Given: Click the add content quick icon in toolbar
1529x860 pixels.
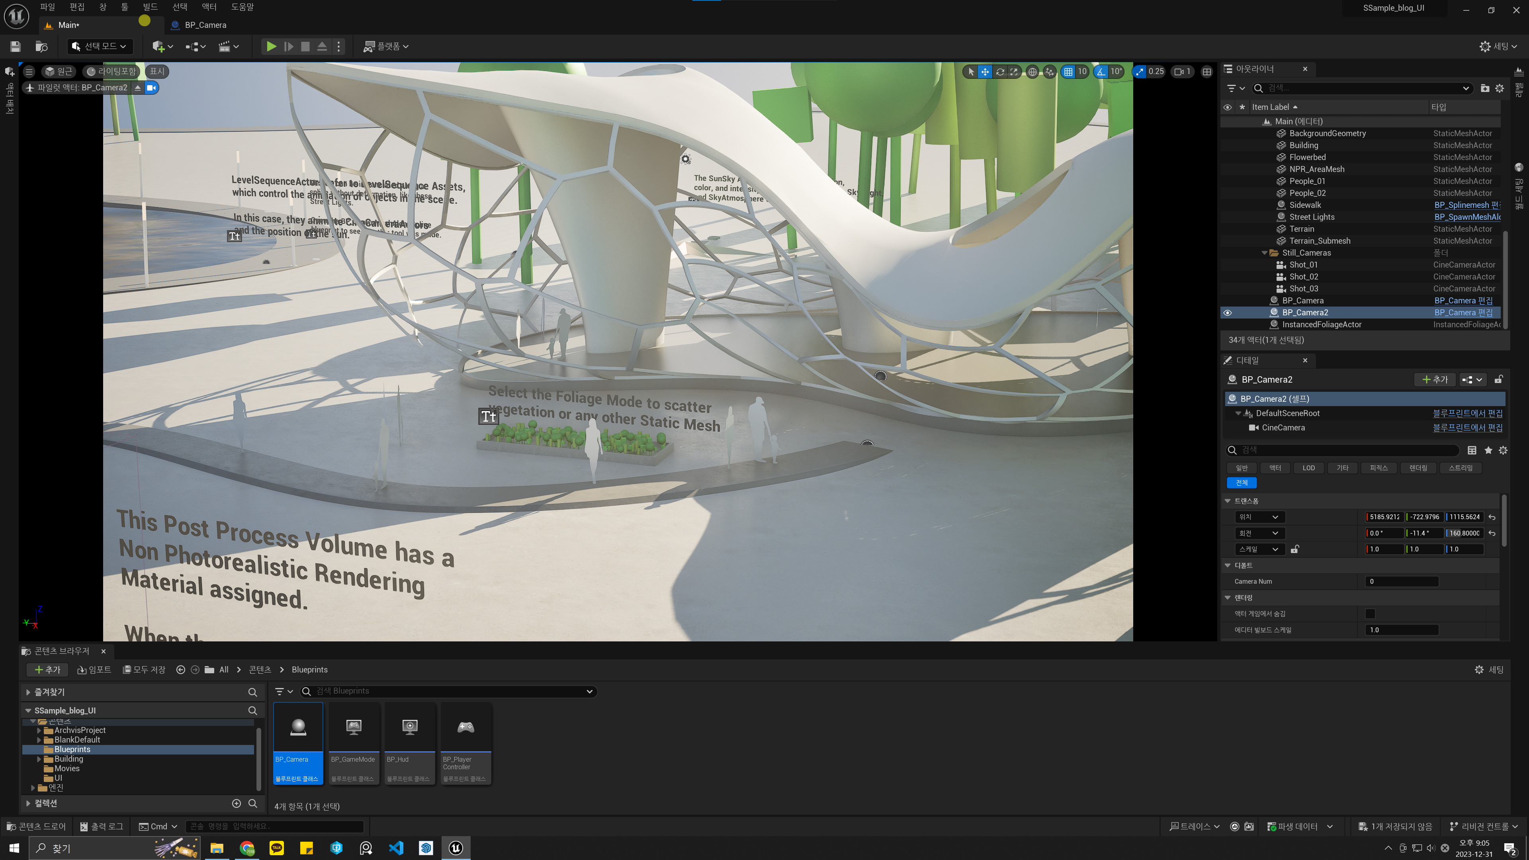Looking at the screenshot, I should pyautogui.click(x=158, y=46).
